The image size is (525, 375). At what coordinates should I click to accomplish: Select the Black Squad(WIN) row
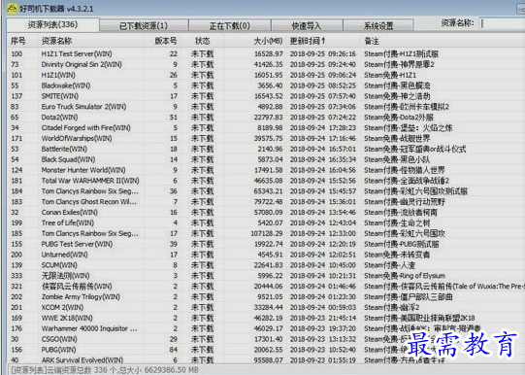coord(266,159)
